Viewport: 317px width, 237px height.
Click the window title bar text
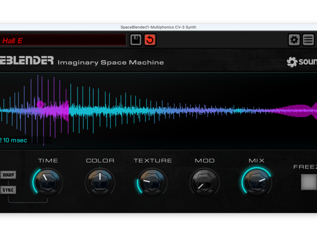[158, 27]
